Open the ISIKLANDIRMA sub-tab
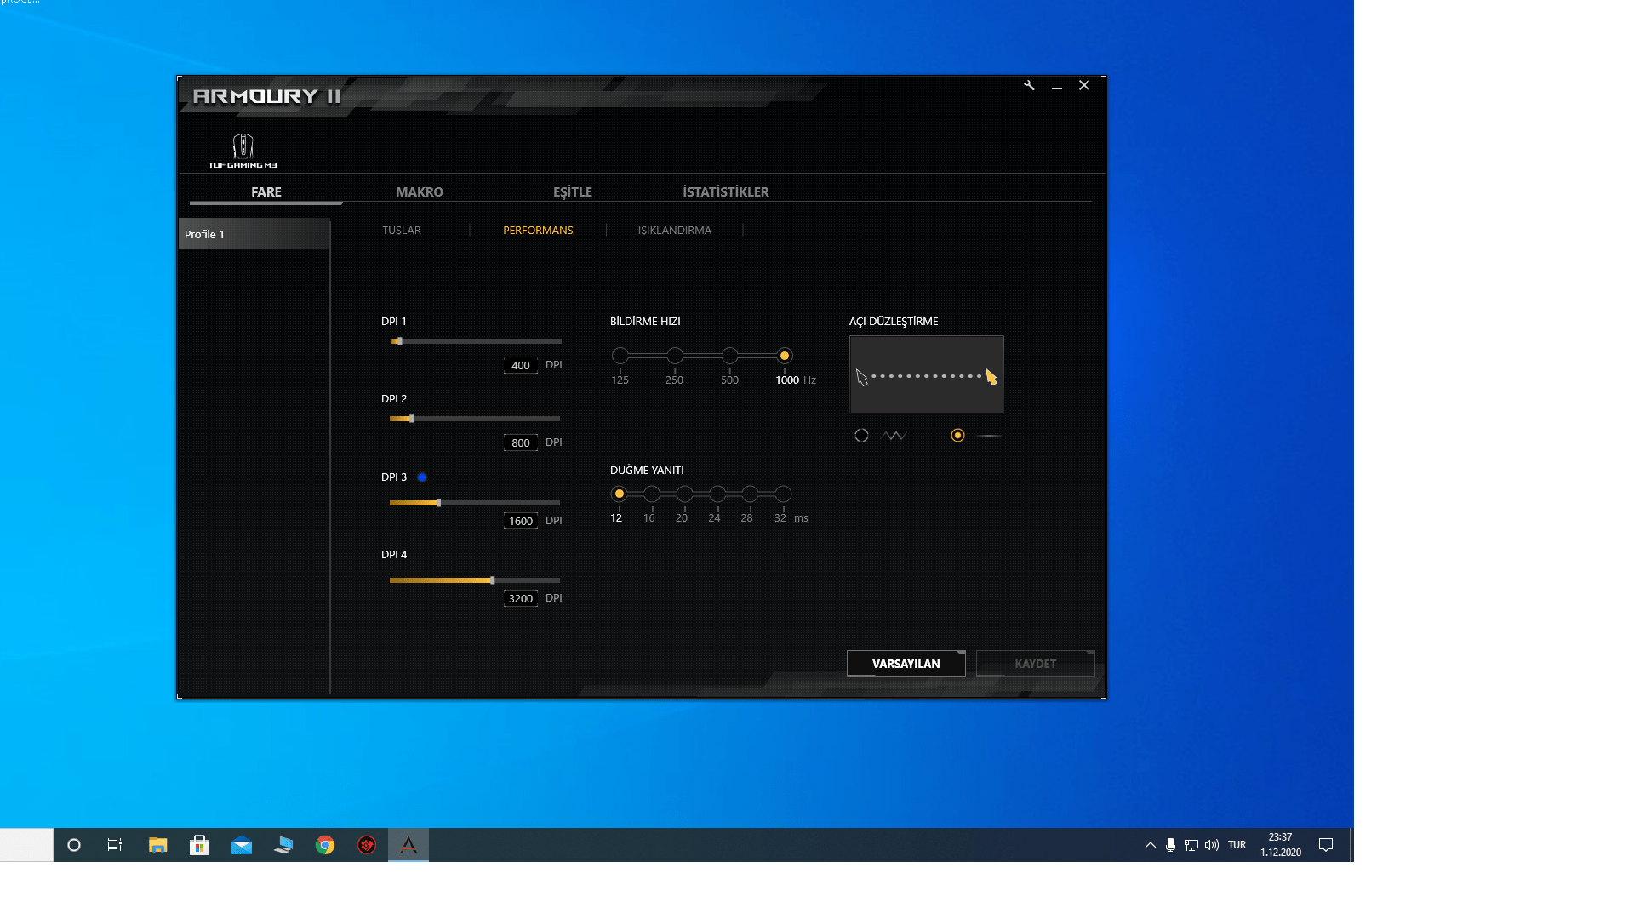This screenshot has height=919, width=1634. click(x=674, y=231)
